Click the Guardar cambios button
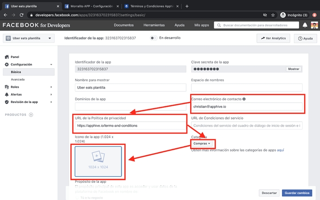This screenshot has height=200, width=320. tap(297, 193)
